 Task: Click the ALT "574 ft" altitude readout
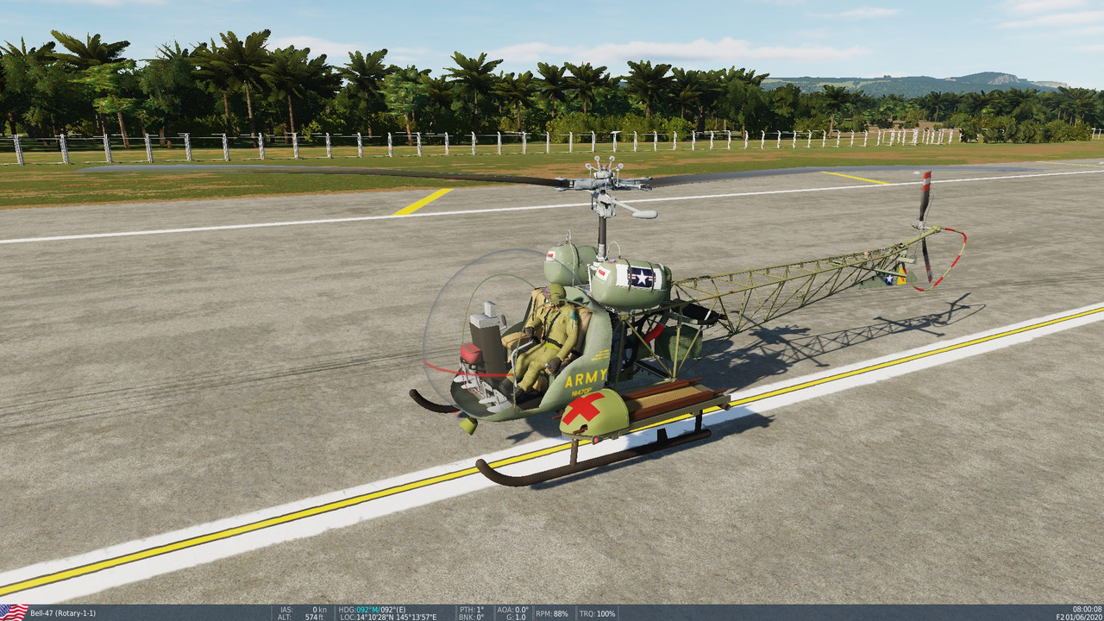coord(315,617)
